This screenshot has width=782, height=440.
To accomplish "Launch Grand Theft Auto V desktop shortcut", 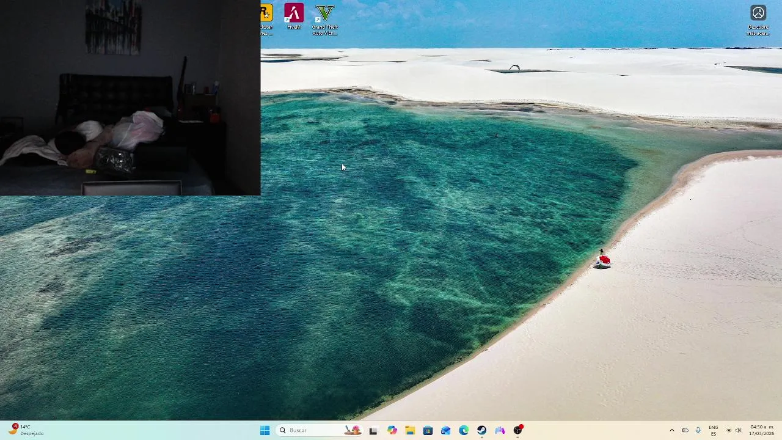I will [324, 20].
